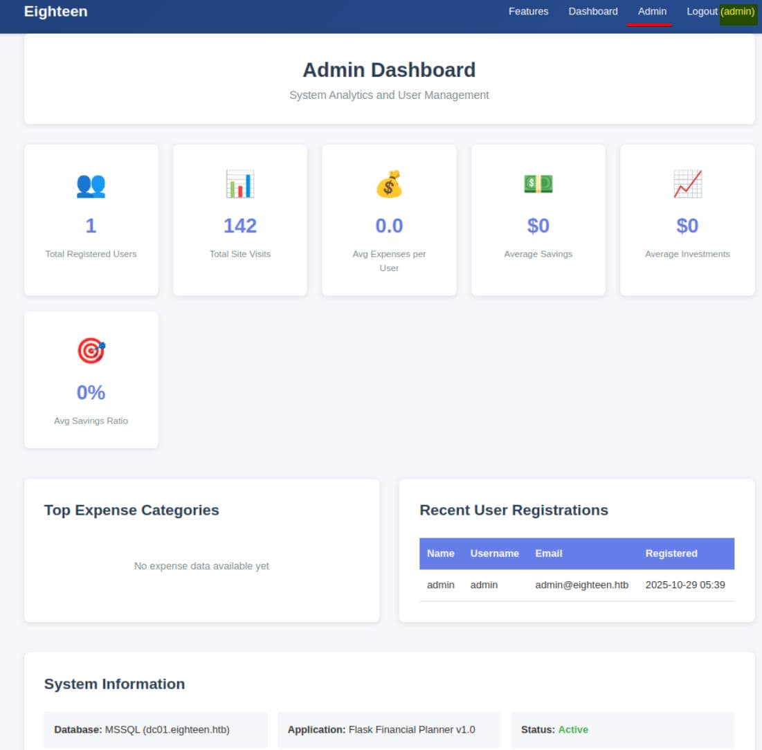Click 'System Analytics and User Management' subtitle
Viewport: 762px width, 750px height.
pos(389,95)
